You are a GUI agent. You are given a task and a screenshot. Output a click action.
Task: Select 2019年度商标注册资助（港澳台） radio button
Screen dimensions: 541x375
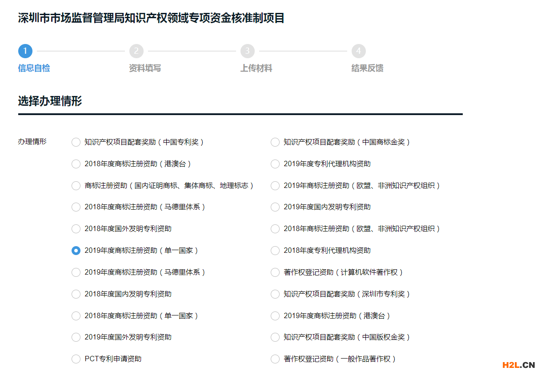275,316
